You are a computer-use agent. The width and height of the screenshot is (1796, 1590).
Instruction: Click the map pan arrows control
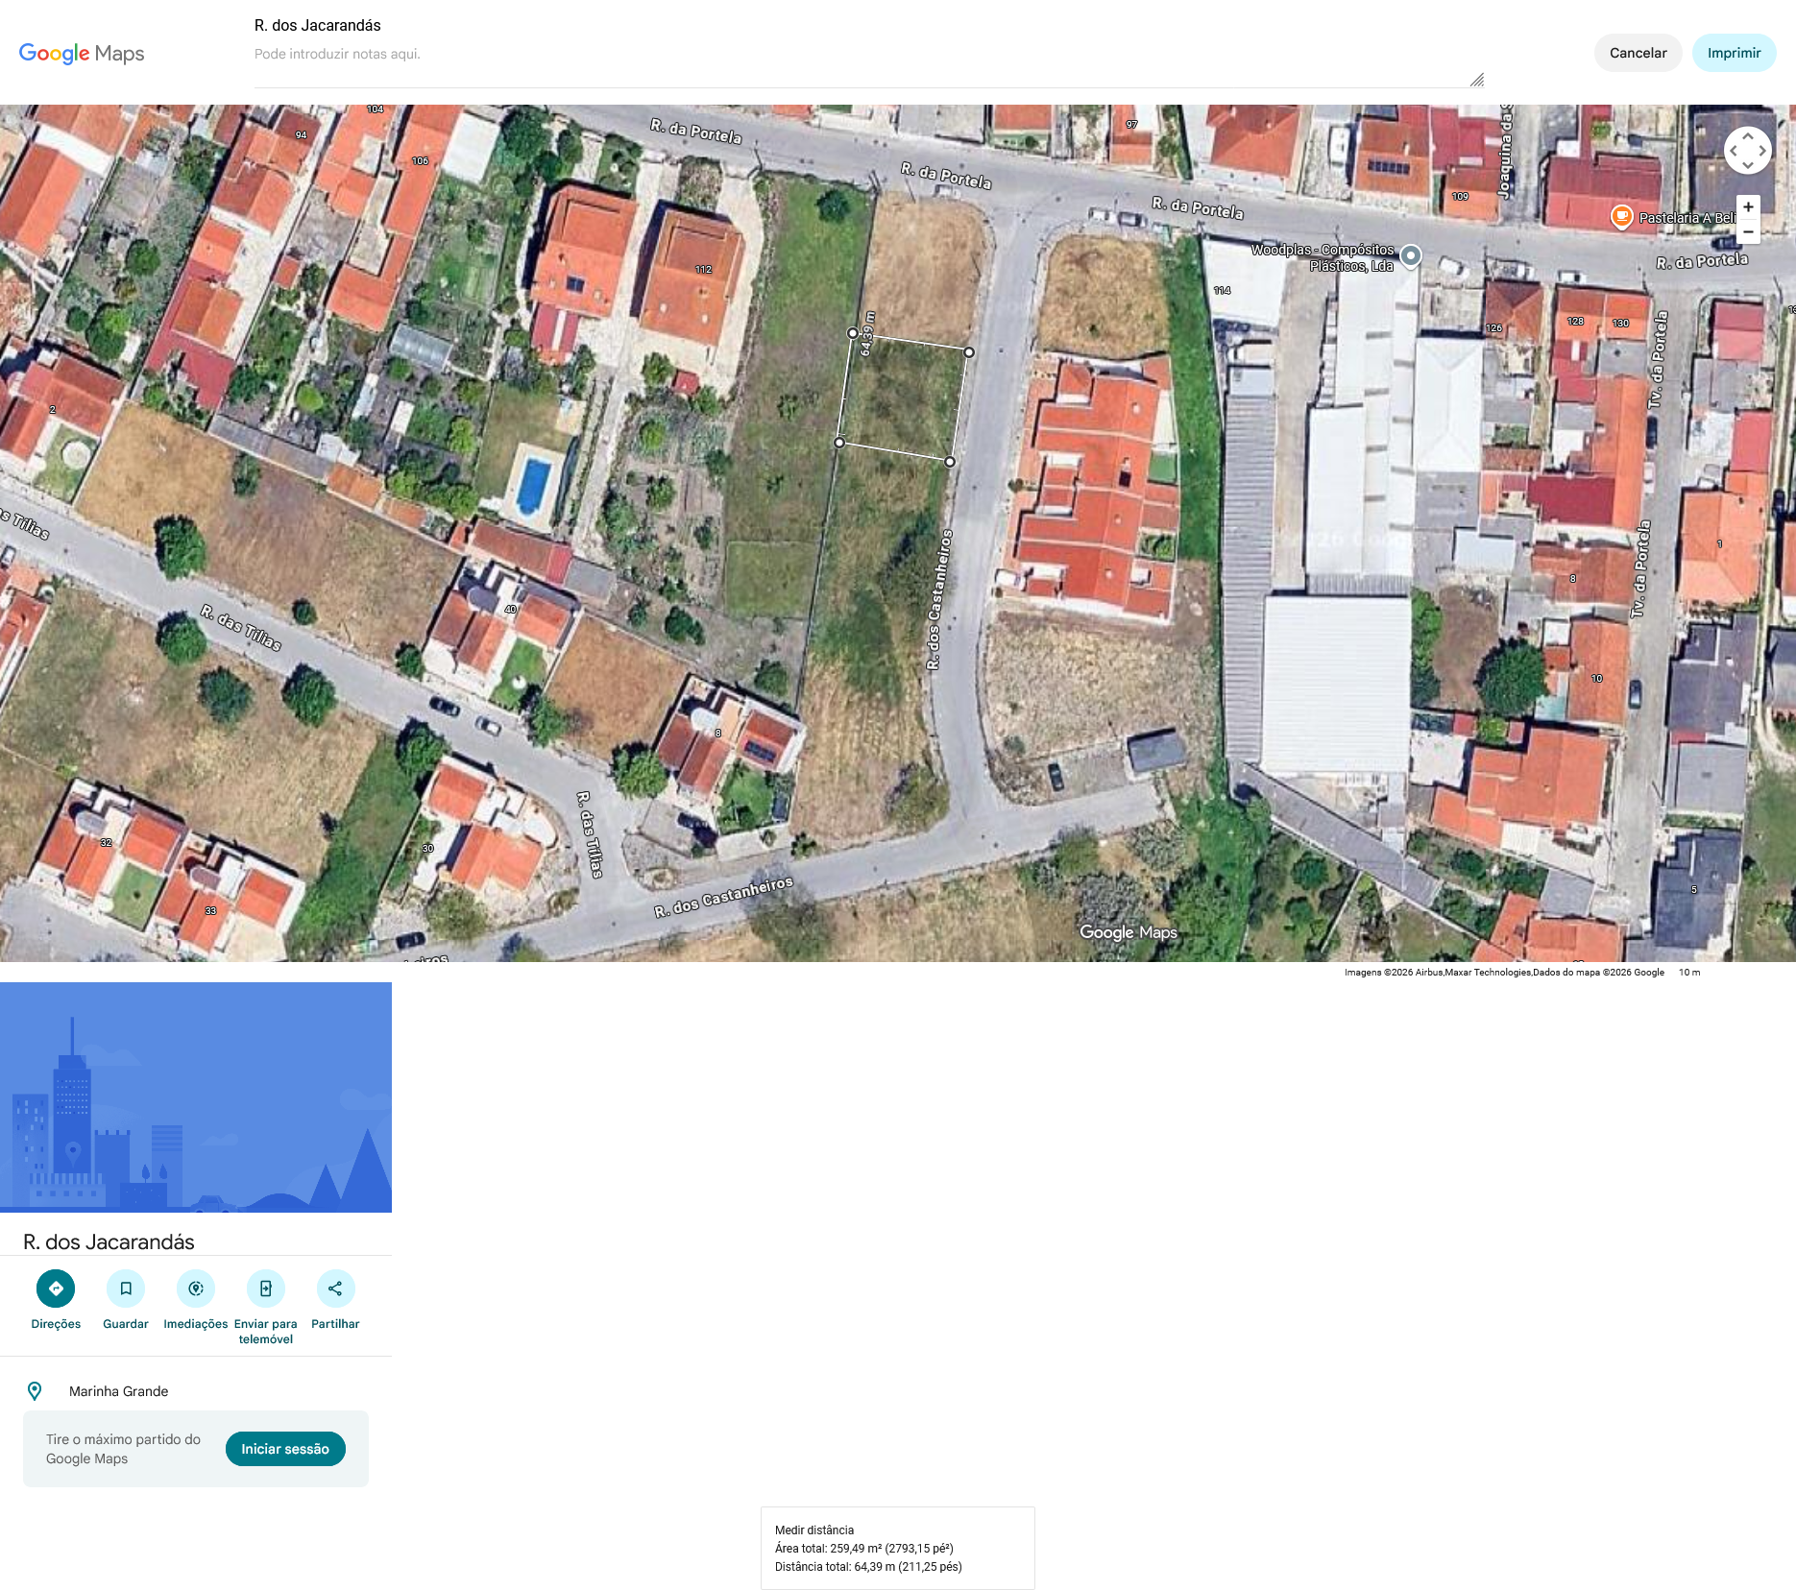pyautogui.click(x=1747, y=151)
